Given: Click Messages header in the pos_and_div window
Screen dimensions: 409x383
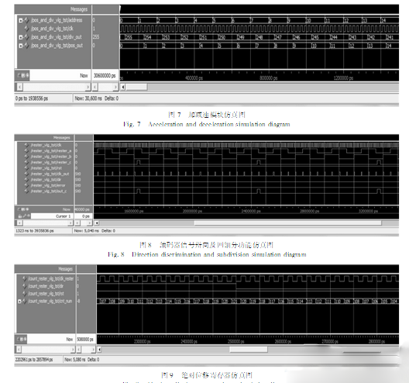Looking at the screenshot, I should click(79, 9).
